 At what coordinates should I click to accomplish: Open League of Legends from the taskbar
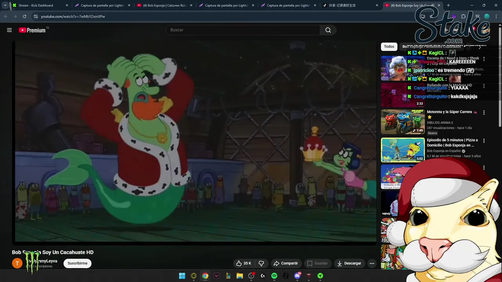pos(228,276)
